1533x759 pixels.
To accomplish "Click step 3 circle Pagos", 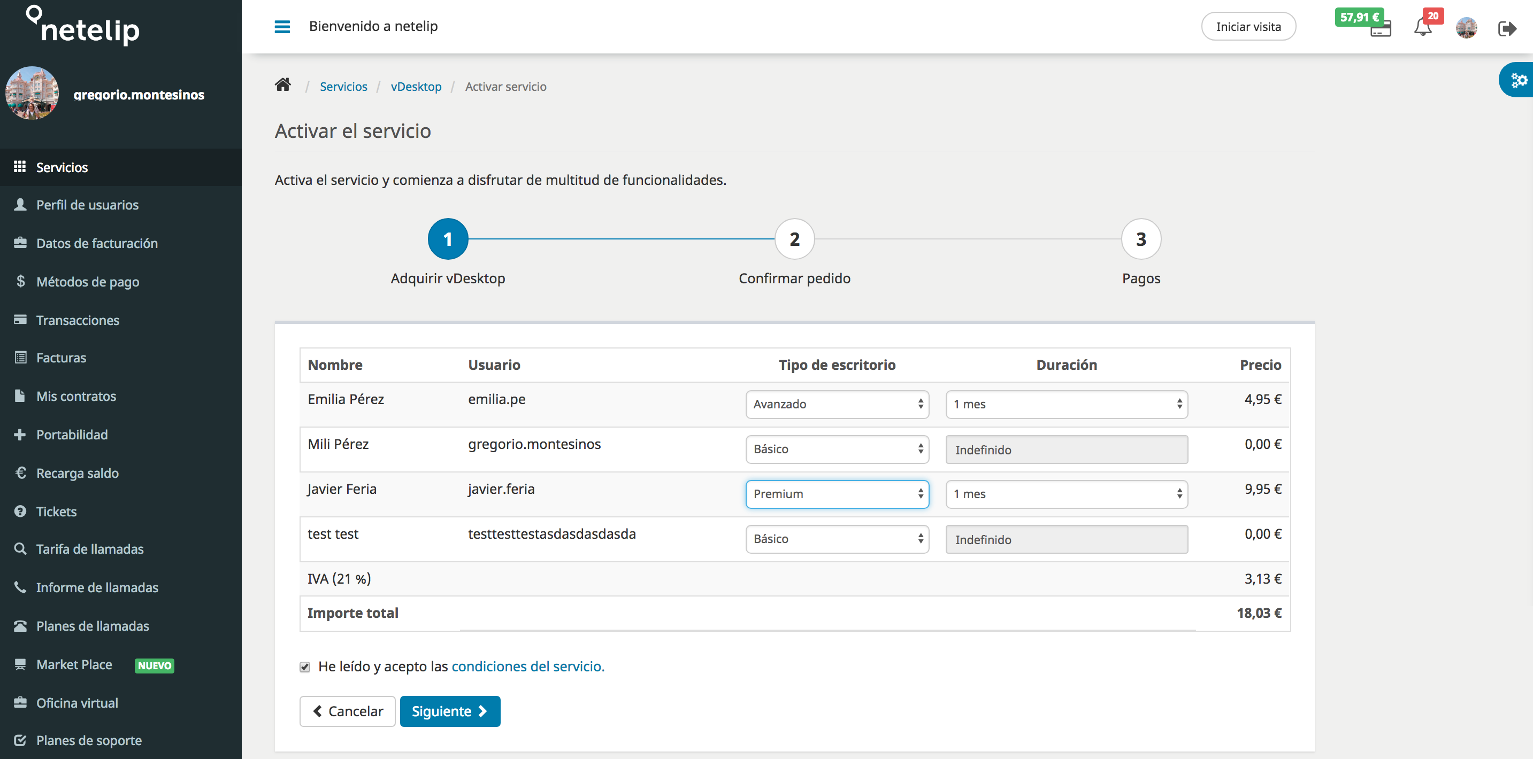I will click(1141, 239).
